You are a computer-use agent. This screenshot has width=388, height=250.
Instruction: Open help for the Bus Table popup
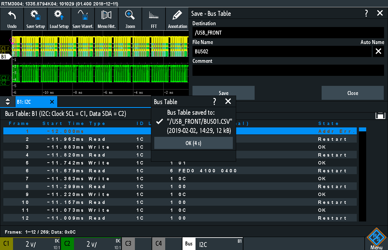coord(214,101)
